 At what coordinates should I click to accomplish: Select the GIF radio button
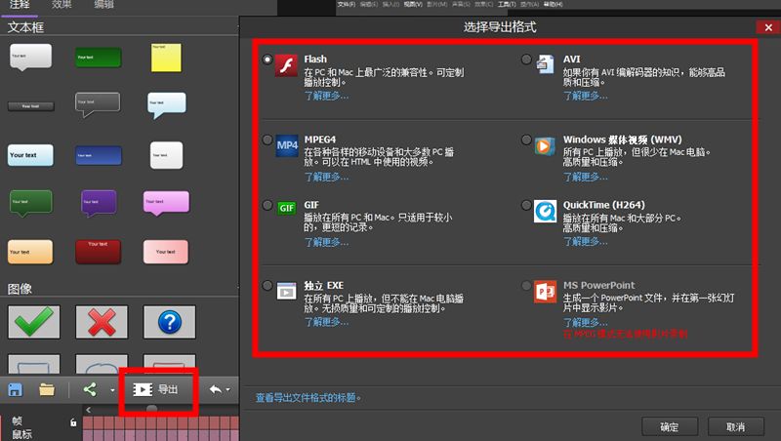click(267, 205)
